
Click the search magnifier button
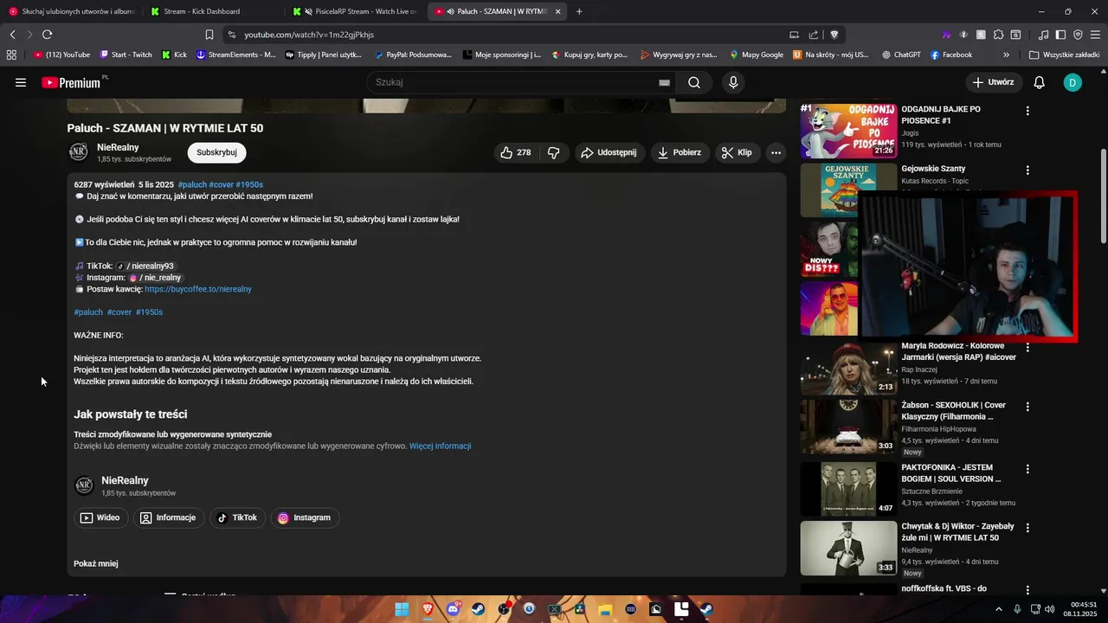pos(694,82)
